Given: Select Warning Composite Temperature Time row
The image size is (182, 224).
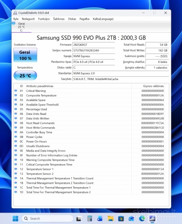Looking at the screenshot, I should [89, 160].
